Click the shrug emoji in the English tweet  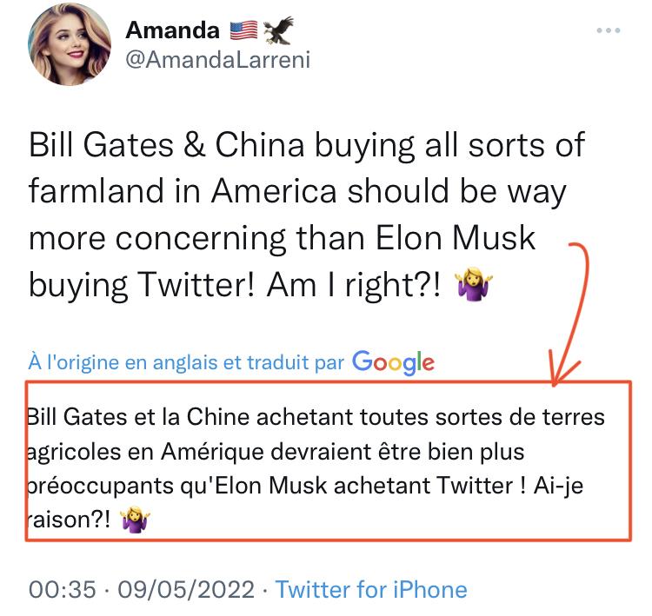point(475,284)
